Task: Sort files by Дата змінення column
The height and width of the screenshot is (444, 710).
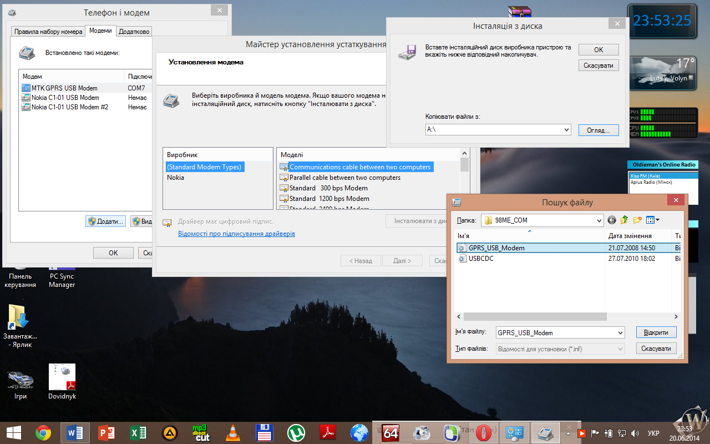Action: (x=638, y=236)
